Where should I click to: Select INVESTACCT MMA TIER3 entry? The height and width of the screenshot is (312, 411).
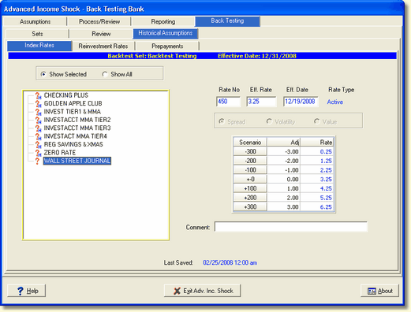point(77,128)
